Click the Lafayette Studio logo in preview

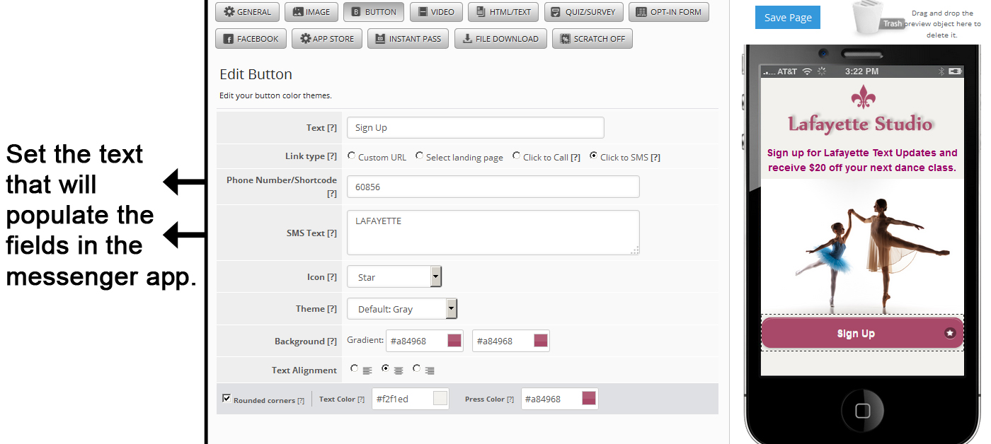[861, 124]
